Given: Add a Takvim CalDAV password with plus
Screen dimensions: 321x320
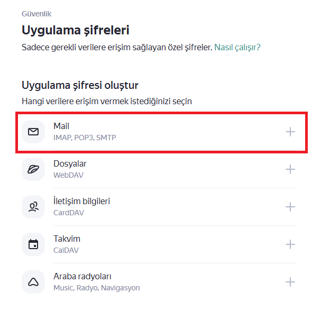Looking at the screenshot, I should [x=290, y=244].
